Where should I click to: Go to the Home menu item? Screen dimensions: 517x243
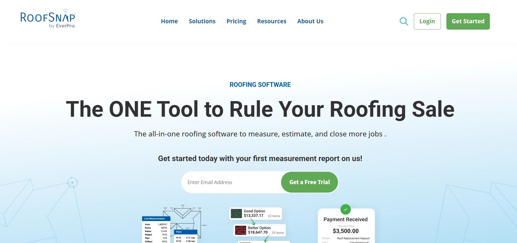[169, 21]
